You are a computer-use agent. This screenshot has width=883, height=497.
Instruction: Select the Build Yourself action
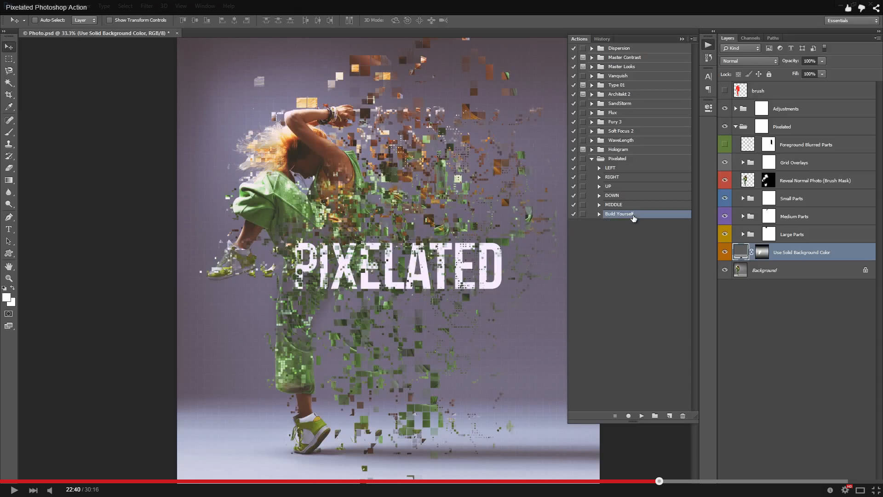[619, 214]
